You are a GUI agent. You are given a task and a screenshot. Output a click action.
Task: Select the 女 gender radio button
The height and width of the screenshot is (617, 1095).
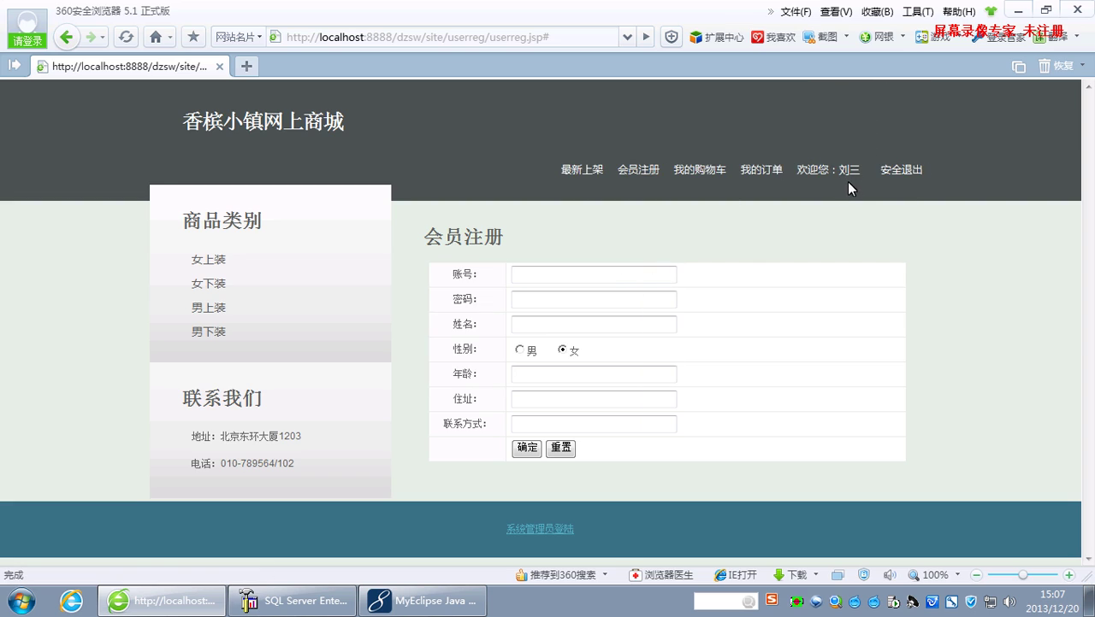click(x=562, y=350)
